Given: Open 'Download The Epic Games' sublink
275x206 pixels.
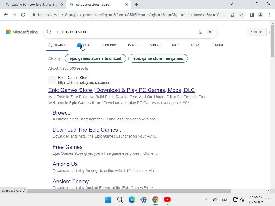Looking at the screenshot, I should pyautogui.click(x=89, y=130).
